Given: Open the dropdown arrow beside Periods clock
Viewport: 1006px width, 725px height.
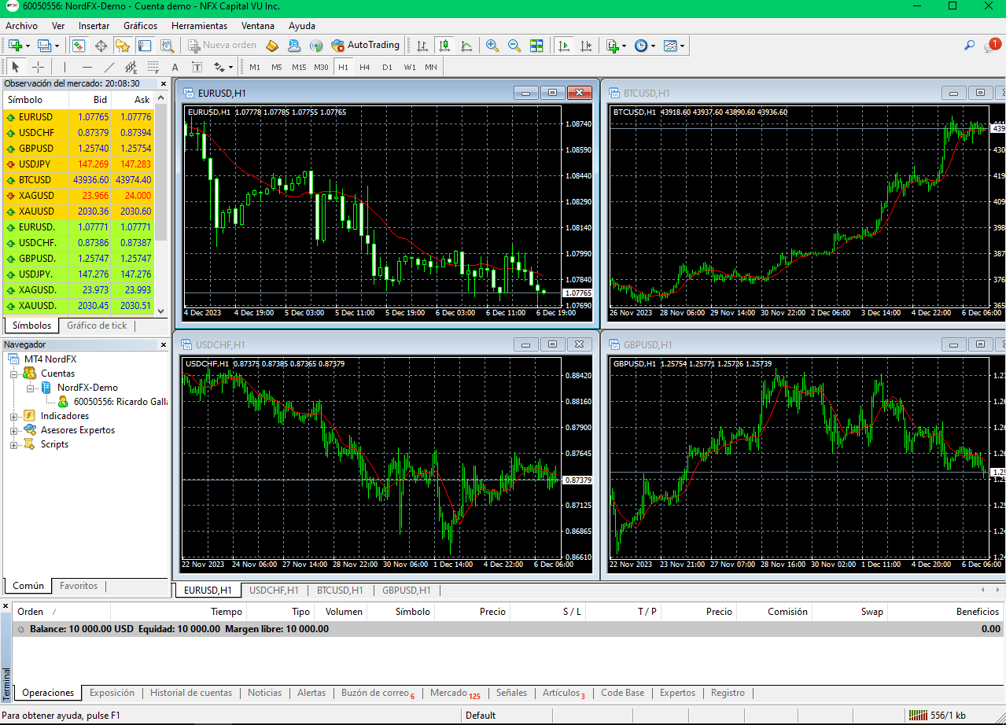Looking at the screenshot, I should [x=653, y=46].
